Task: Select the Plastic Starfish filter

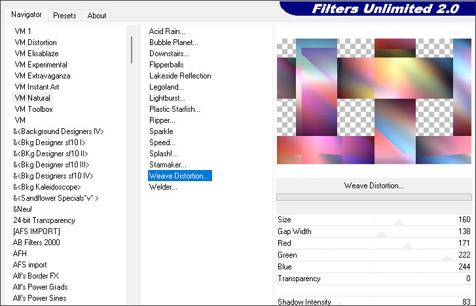Action: pos(175,109)
